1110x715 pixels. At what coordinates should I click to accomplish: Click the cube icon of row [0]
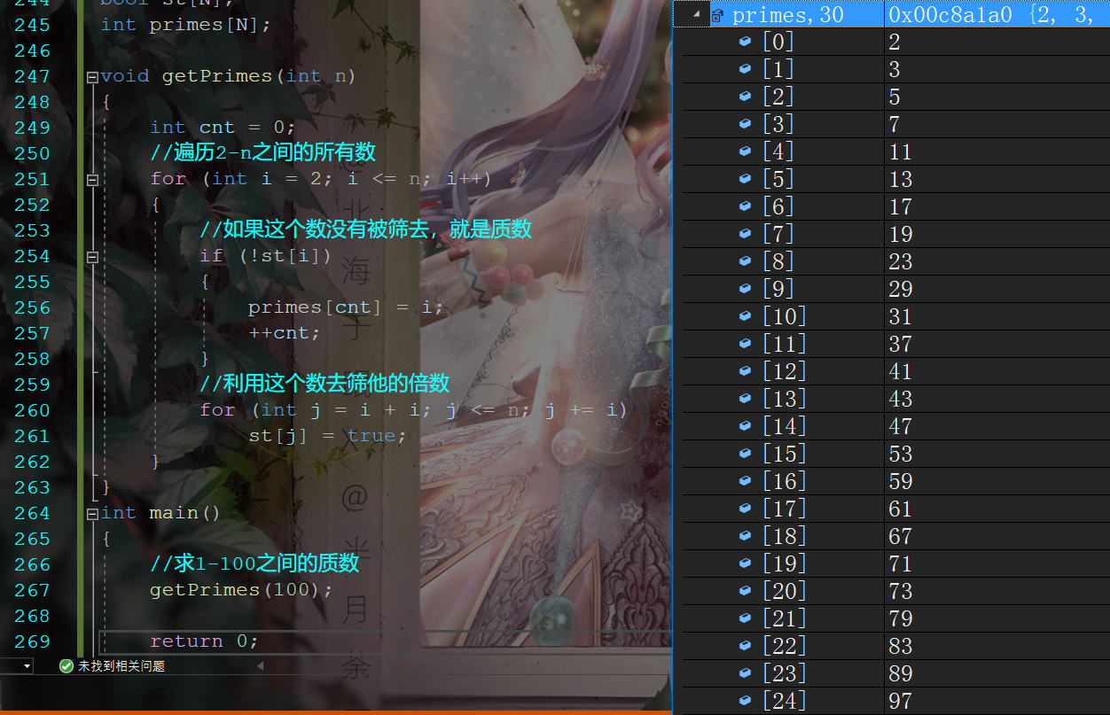746,42
